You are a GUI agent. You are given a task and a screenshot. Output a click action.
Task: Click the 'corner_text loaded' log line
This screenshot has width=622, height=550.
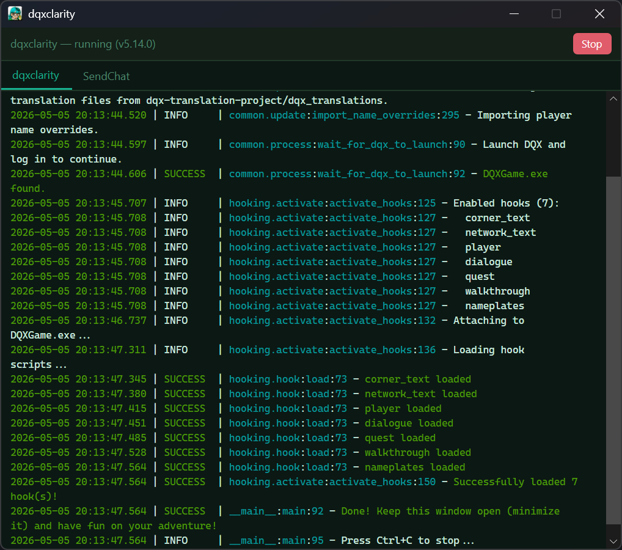418,380
